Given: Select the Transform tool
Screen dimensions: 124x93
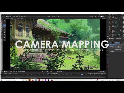Looking at the screenshot, I should click(4, 32).
